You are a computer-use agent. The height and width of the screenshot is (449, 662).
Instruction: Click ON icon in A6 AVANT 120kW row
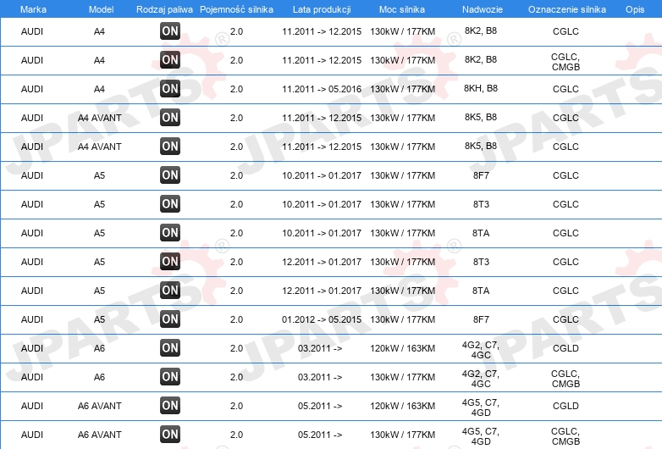click(170, 405)
